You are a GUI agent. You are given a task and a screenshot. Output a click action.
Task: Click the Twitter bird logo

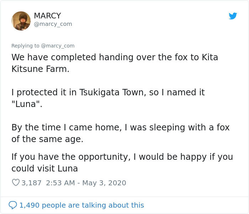[233, 16]
